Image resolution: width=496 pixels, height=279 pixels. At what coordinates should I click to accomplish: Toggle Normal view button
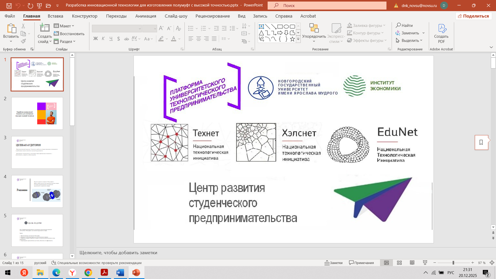click(x=386, y=263)
